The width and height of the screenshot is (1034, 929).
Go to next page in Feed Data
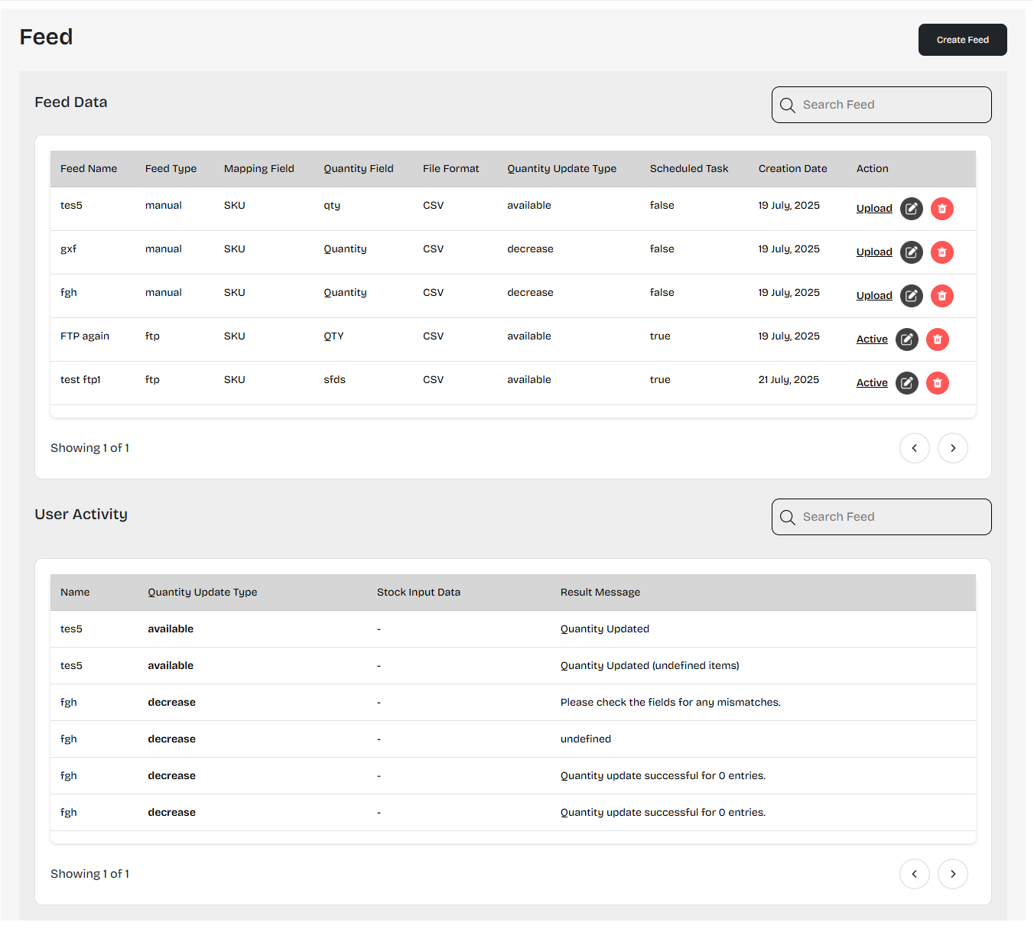coord(952,448)
